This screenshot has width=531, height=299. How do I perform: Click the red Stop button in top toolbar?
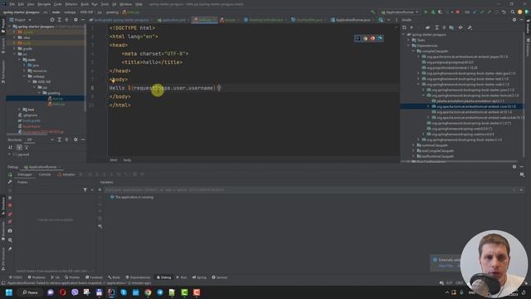tap(458, 12)
